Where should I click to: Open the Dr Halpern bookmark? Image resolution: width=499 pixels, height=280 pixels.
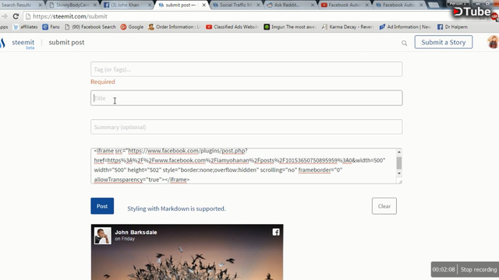click(x=452, y=27)
